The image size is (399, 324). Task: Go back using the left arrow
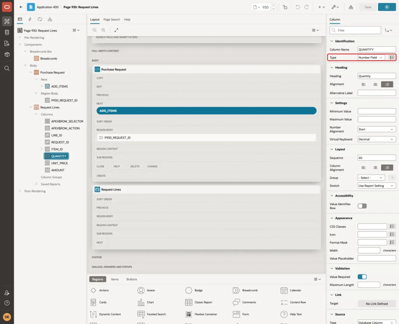(x=21, y=7)
